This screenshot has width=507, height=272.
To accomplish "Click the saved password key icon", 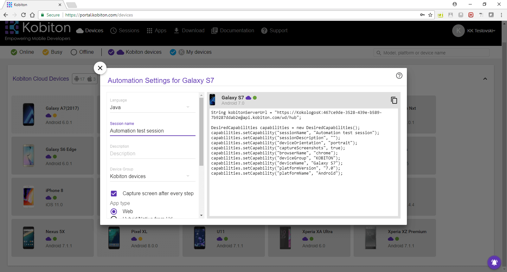I will [x=422, y=15].
